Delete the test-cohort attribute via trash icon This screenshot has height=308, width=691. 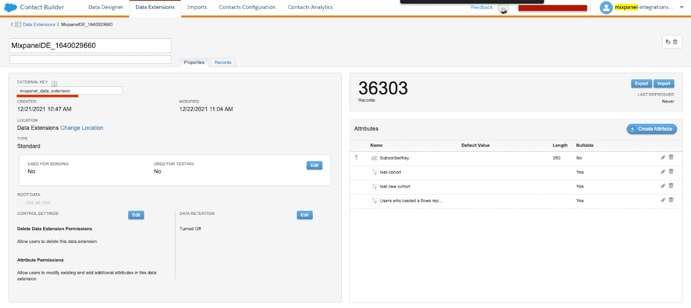(x=671, y=172)
